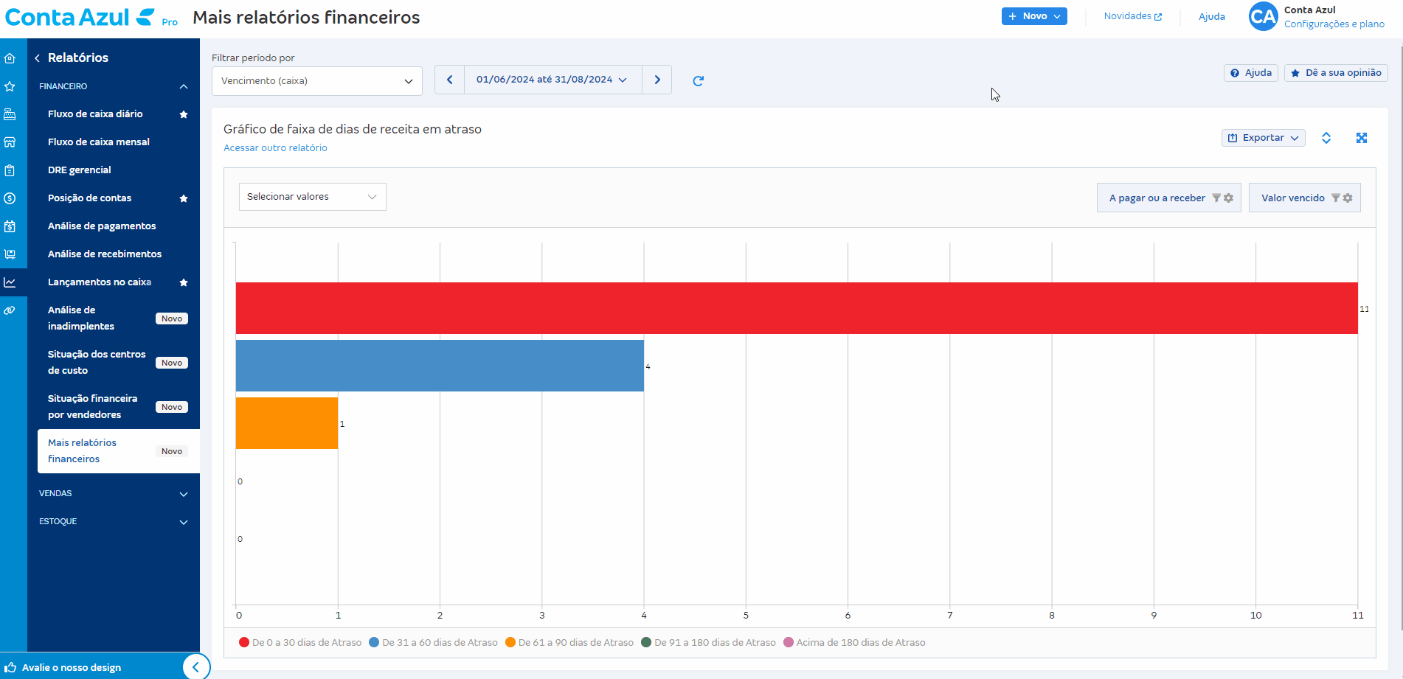Click the storefront icon in left rail
Viewport: 1403px width, 679px height.
(10, 142)
